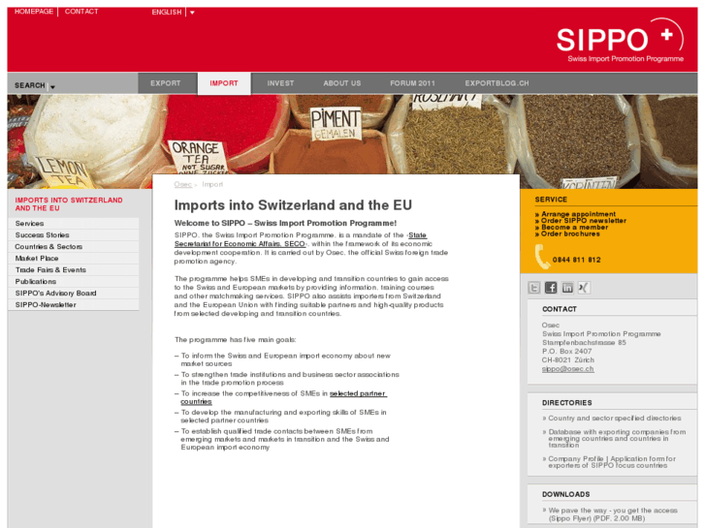
Task: Click the Downloads section heading
Action: [566, 494]
